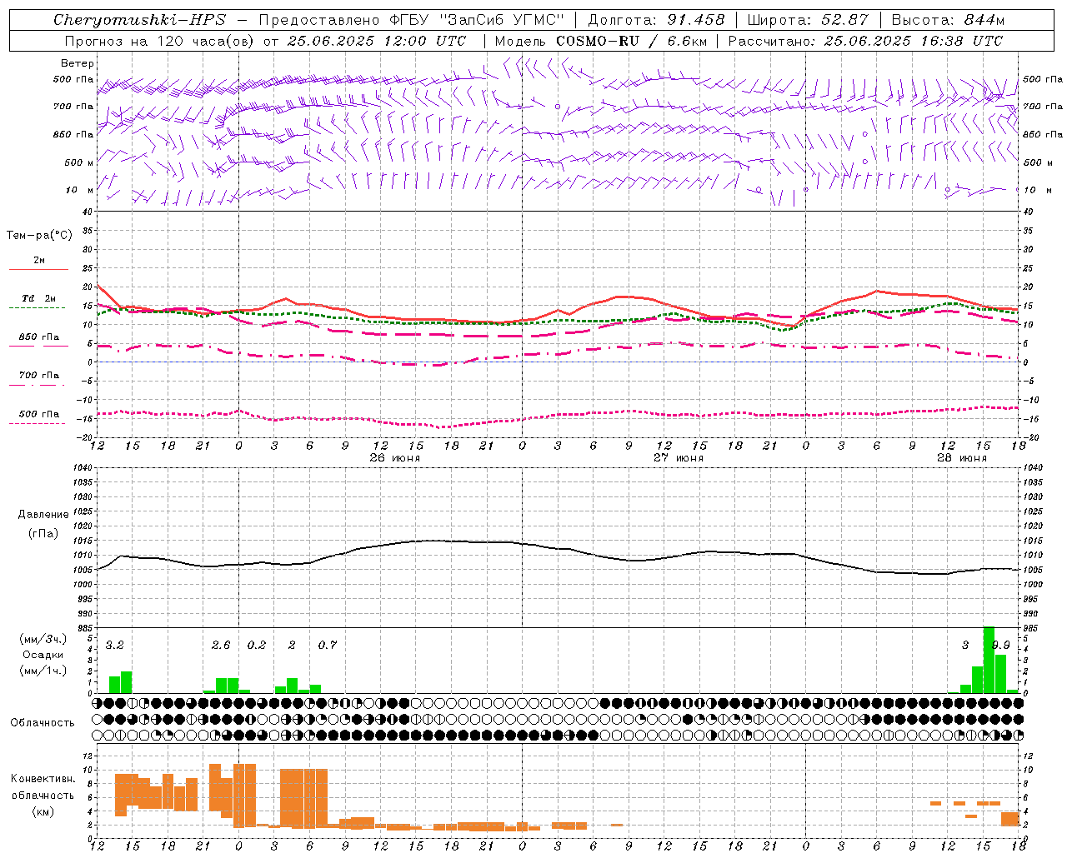Viewport: 1067px width, 853px height.
Task: Click the 1040 value on the left pressure axis
Action: pyautogui.click(x=83, y=468)
